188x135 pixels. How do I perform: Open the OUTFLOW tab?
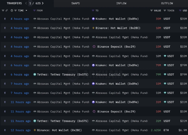pos(167,3)
